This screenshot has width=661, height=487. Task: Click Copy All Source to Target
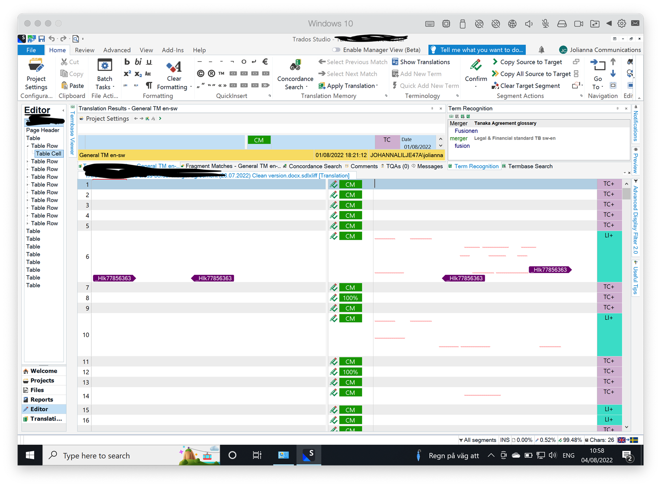pyautogui.click(x=531, y=74)
